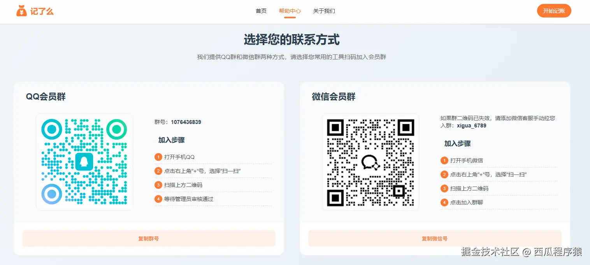The height and width of the screenshot is (265, 590).
Task: Click the WeChat ID xigua_6789
Action: (x=472, y=126)
